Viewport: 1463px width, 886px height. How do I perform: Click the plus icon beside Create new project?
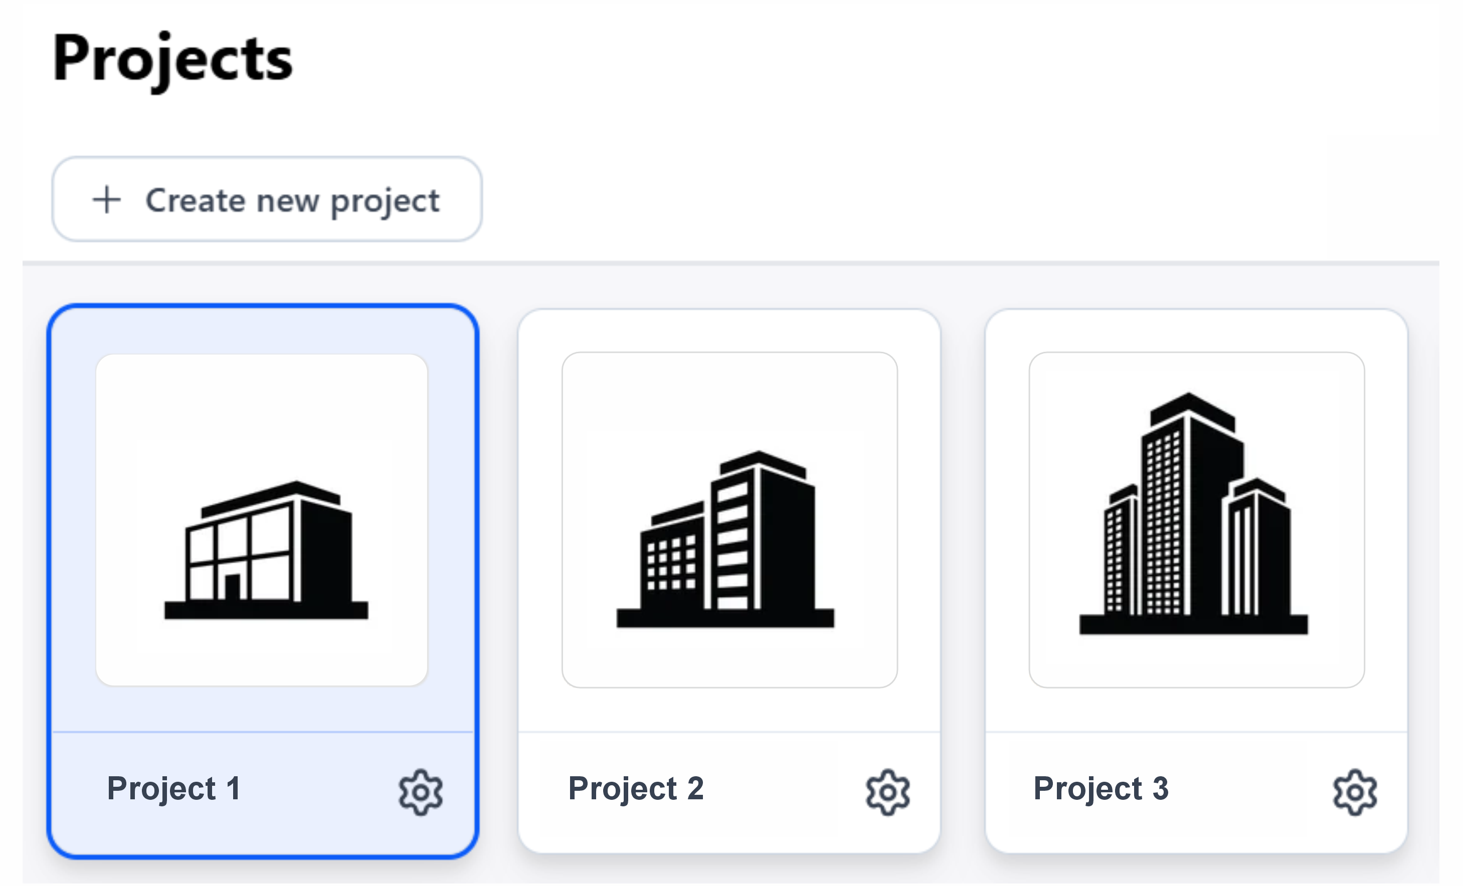(107, 199)
